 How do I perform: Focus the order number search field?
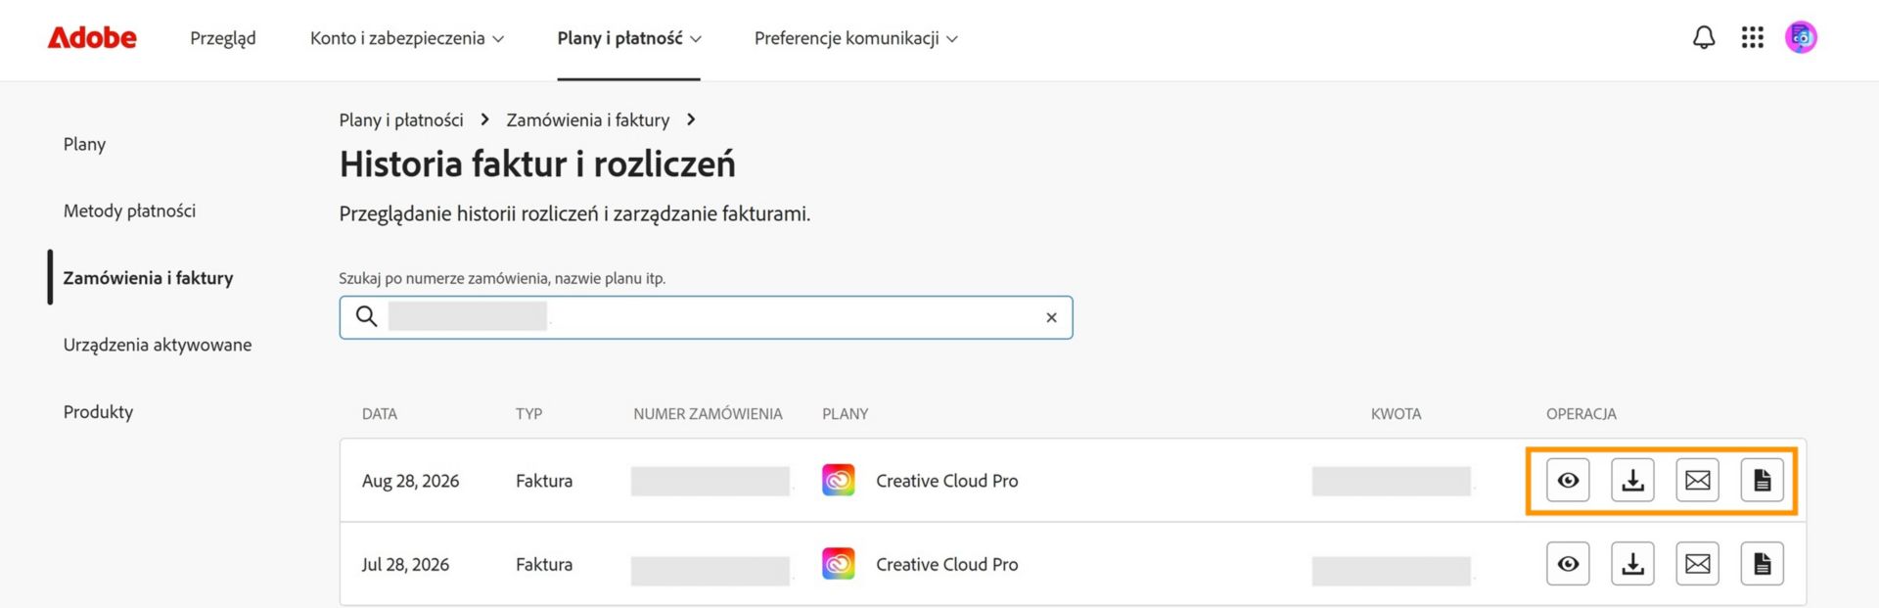(x=706, y=317)
